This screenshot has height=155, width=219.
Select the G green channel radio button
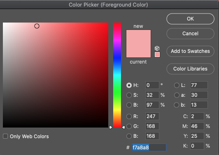[x=129, y=126]
